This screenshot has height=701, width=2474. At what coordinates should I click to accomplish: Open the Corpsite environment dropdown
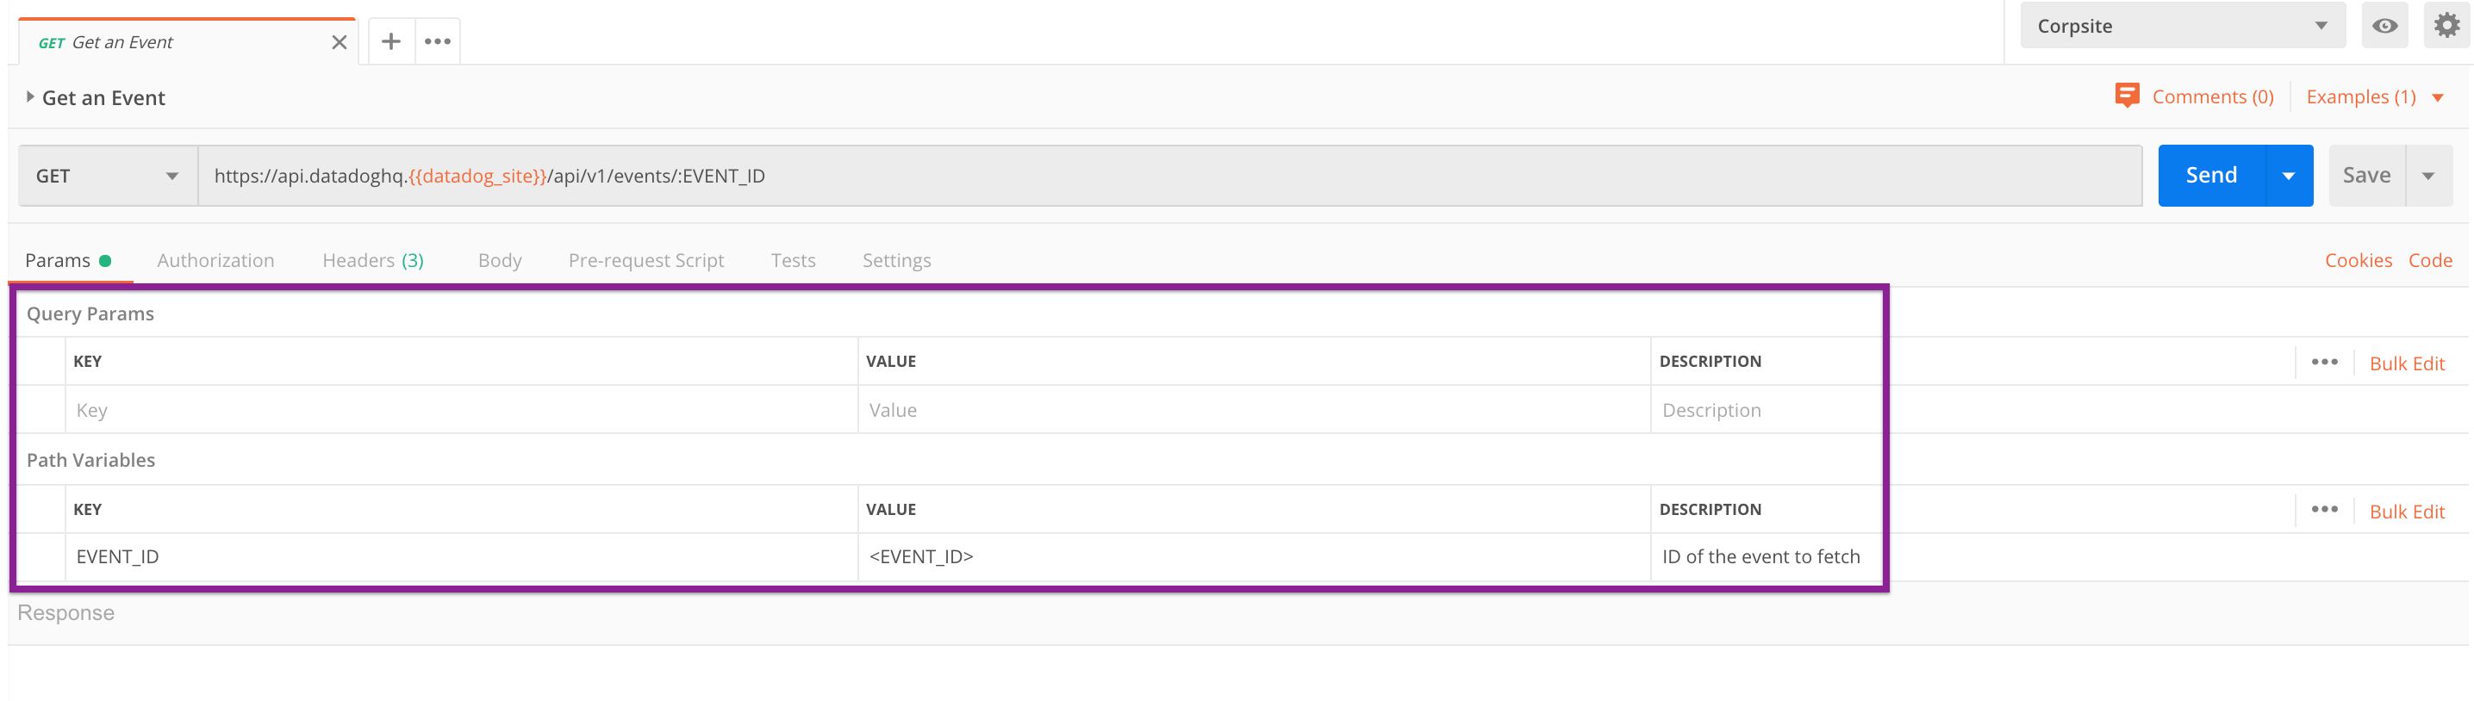[2182, 26]
